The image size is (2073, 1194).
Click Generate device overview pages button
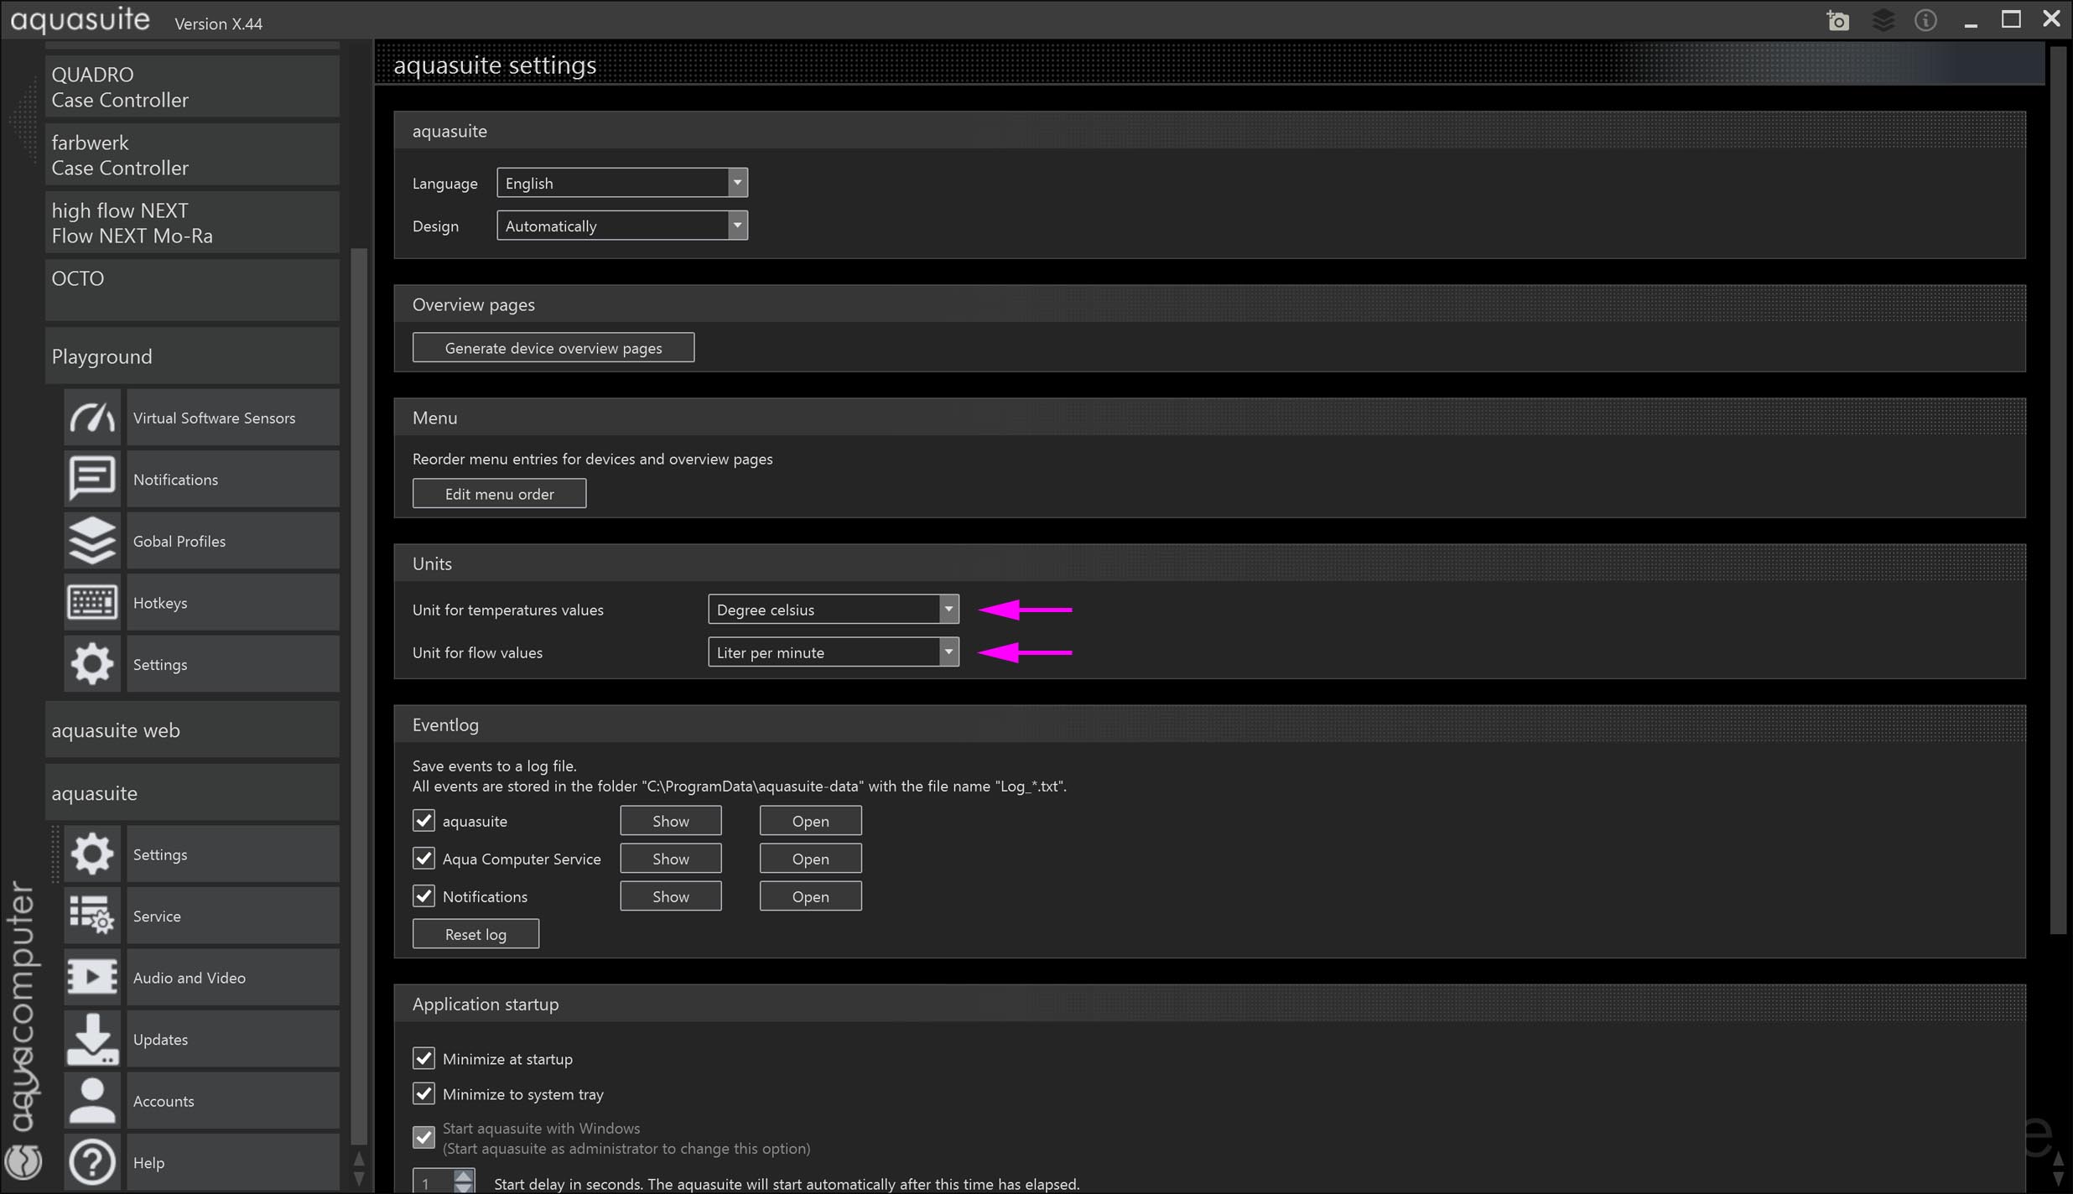[553, 348]
